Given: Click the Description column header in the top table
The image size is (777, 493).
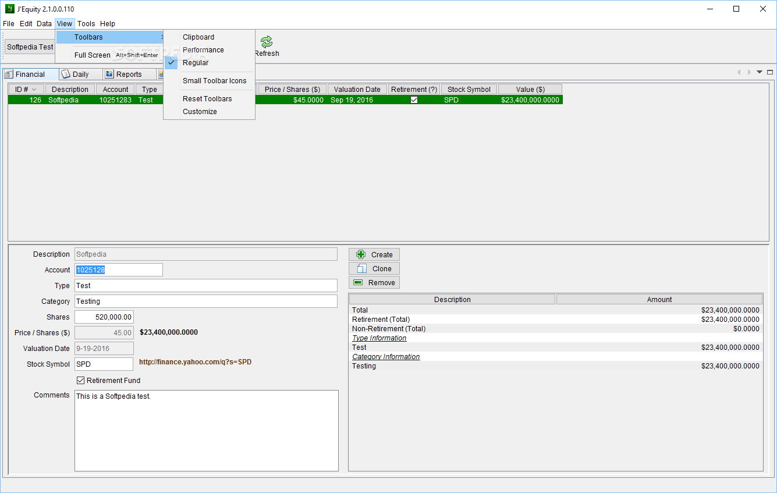Looking at the screenshot, I should pyautogui.click(x=70, y=89).
